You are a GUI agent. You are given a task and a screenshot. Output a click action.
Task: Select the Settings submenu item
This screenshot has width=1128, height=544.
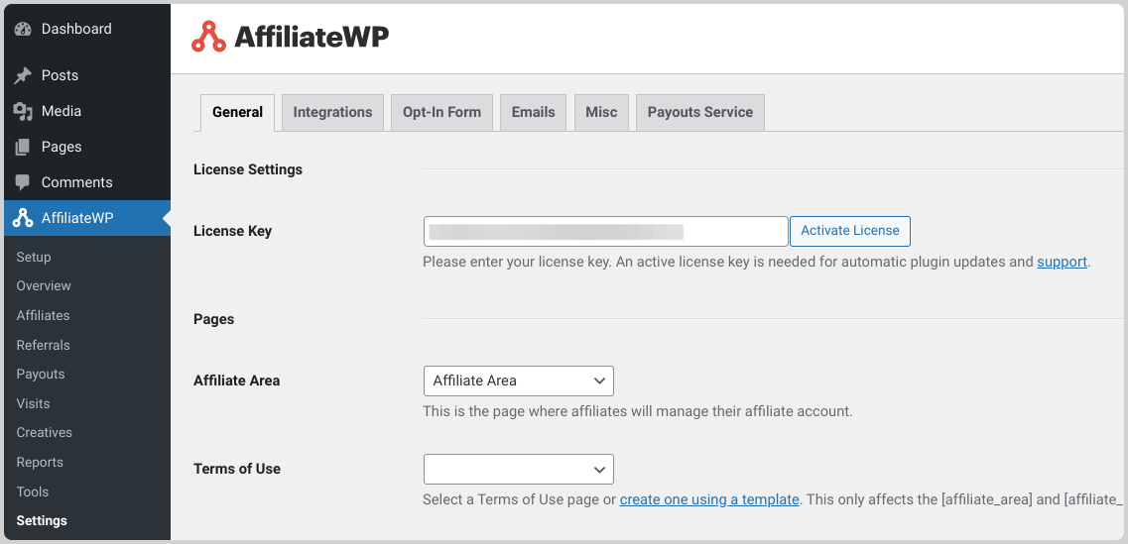point(42,520)
